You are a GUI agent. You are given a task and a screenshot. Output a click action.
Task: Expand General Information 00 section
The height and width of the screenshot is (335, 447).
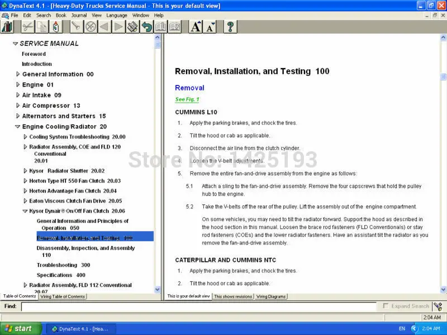18,74
